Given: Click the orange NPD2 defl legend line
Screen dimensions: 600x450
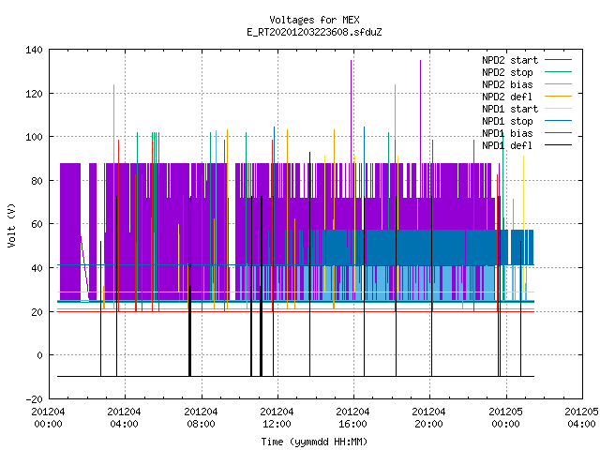Looking at the screenshot, I should click(558, 97).
